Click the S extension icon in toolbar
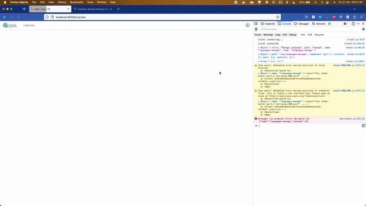The image size is (366, 206). [348, 17]
